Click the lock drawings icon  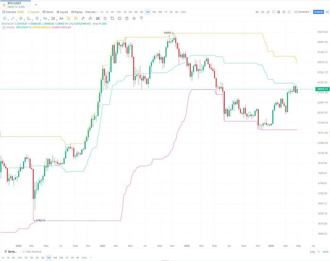point(105,18)
